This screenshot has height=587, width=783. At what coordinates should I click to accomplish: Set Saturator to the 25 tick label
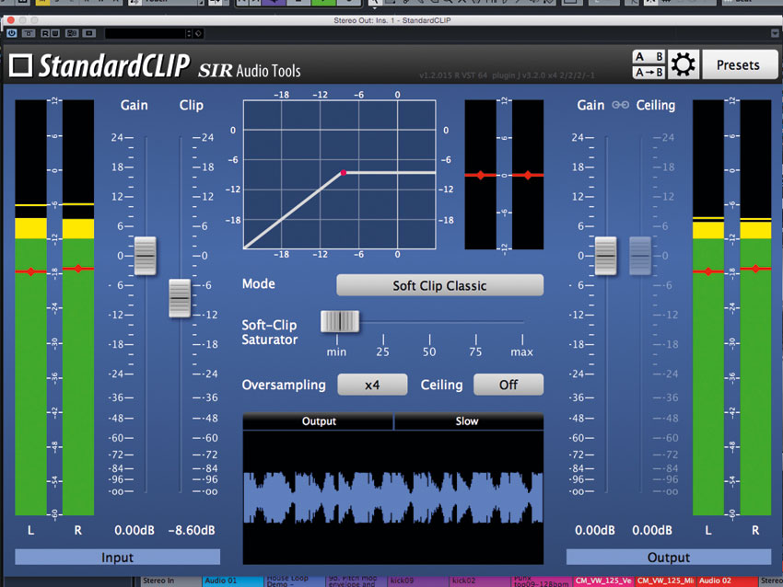[x=383, y=352]
